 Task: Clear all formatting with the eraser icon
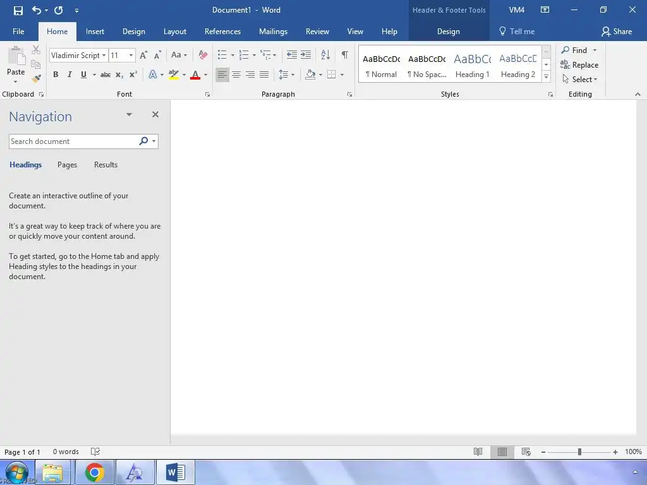203,55
